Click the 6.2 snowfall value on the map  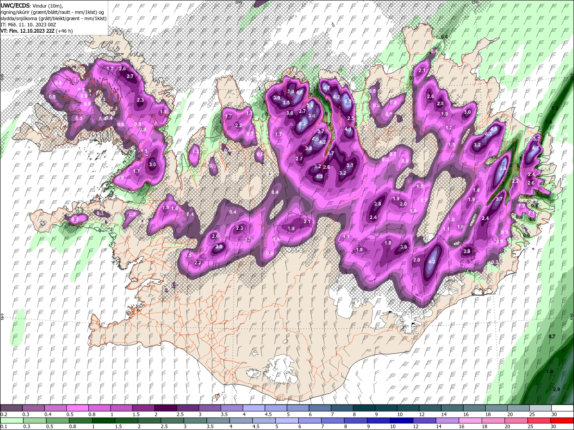click(x=302, y=124)
